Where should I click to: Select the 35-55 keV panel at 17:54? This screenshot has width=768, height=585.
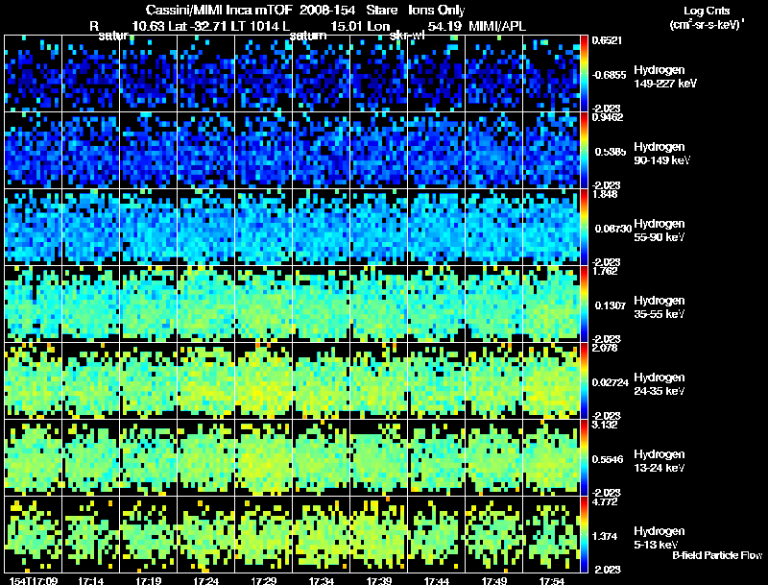point(551,305)
